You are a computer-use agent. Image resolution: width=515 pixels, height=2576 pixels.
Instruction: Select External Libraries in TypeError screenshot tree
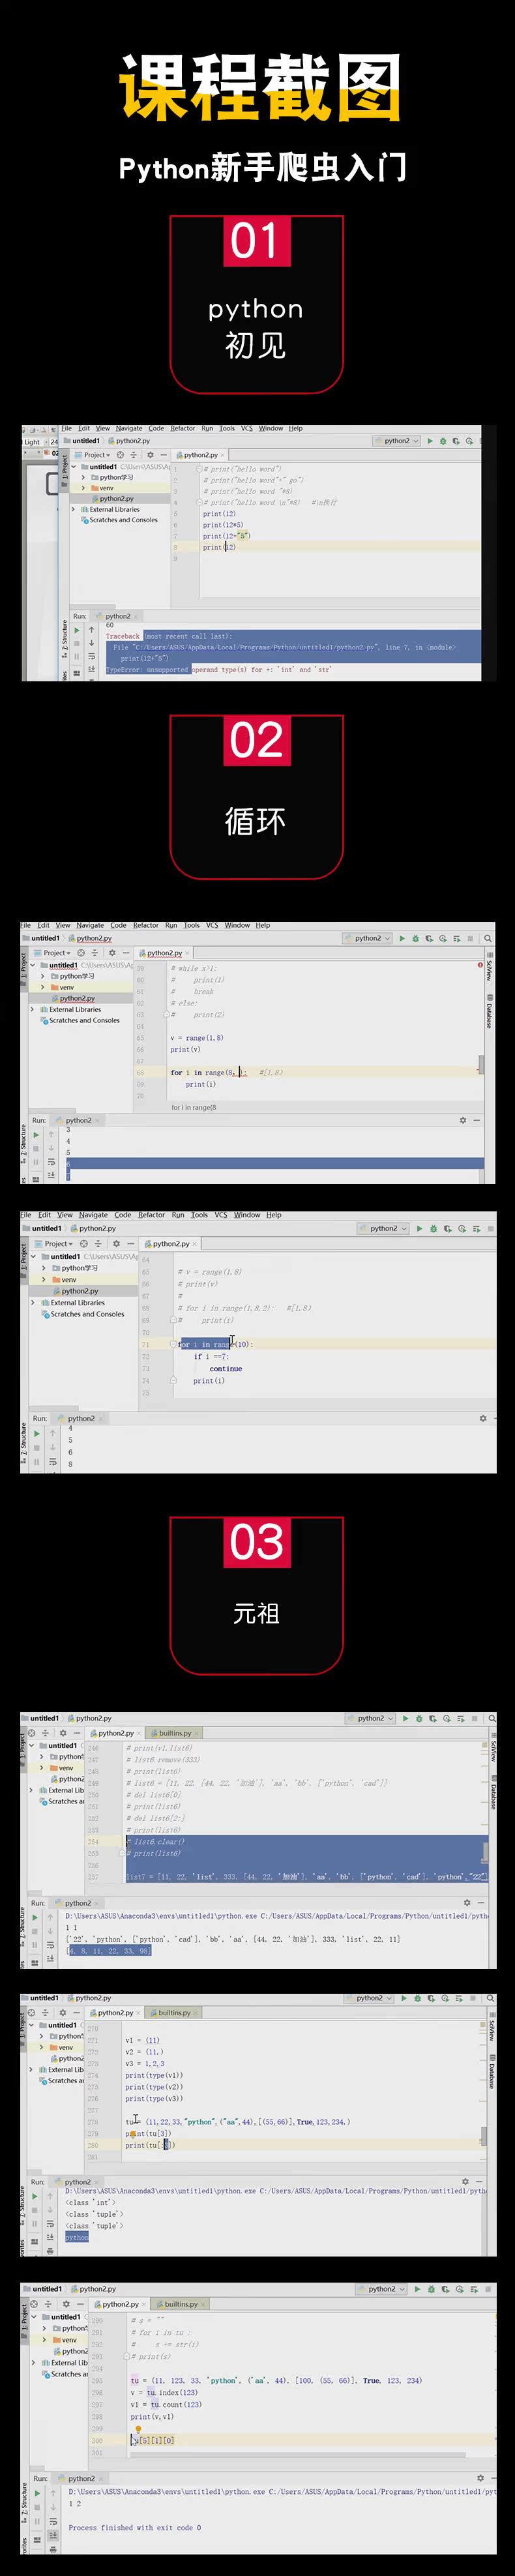coord(115,509)
